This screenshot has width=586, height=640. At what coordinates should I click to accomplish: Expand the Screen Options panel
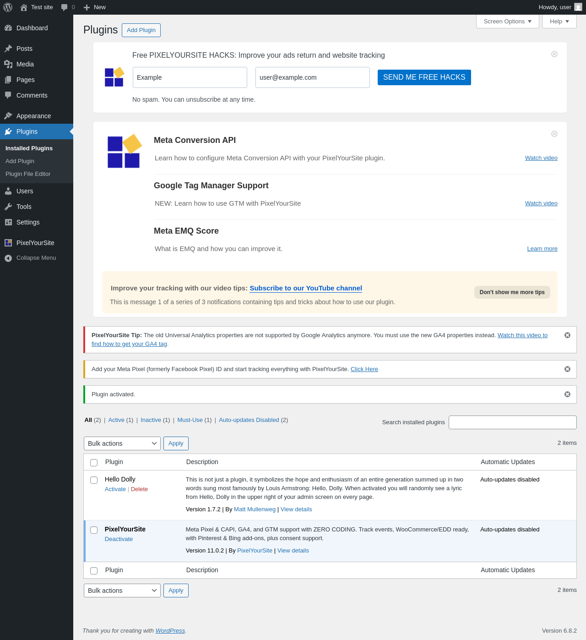click(508, 22)
